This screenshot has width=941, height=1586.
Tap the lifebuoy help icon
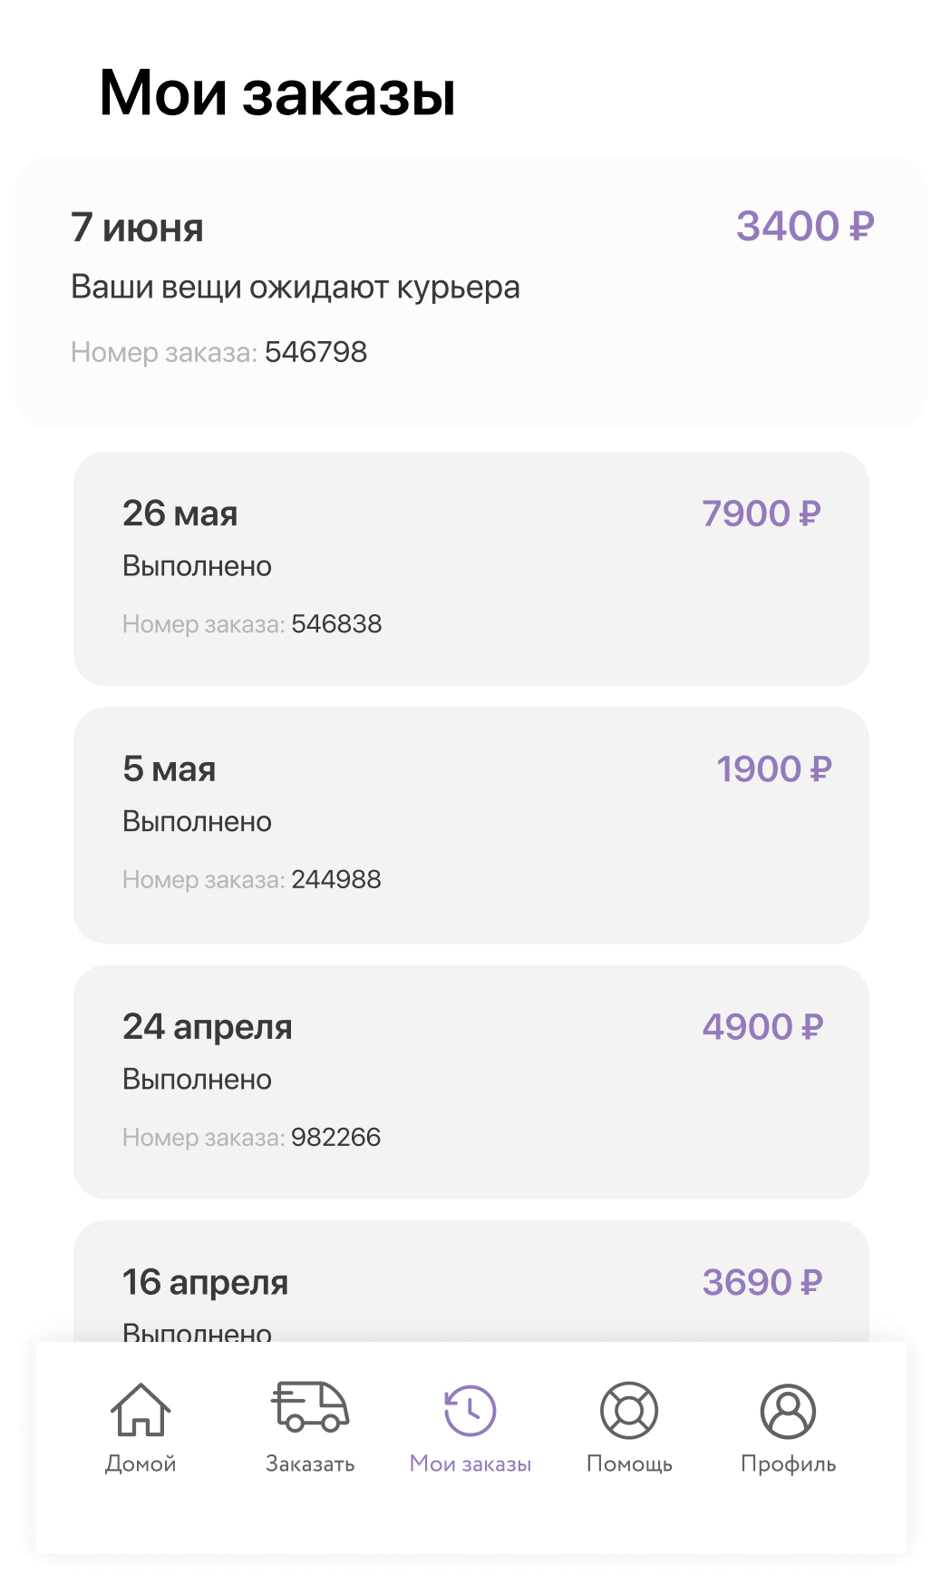click(x=629, y=1410)
